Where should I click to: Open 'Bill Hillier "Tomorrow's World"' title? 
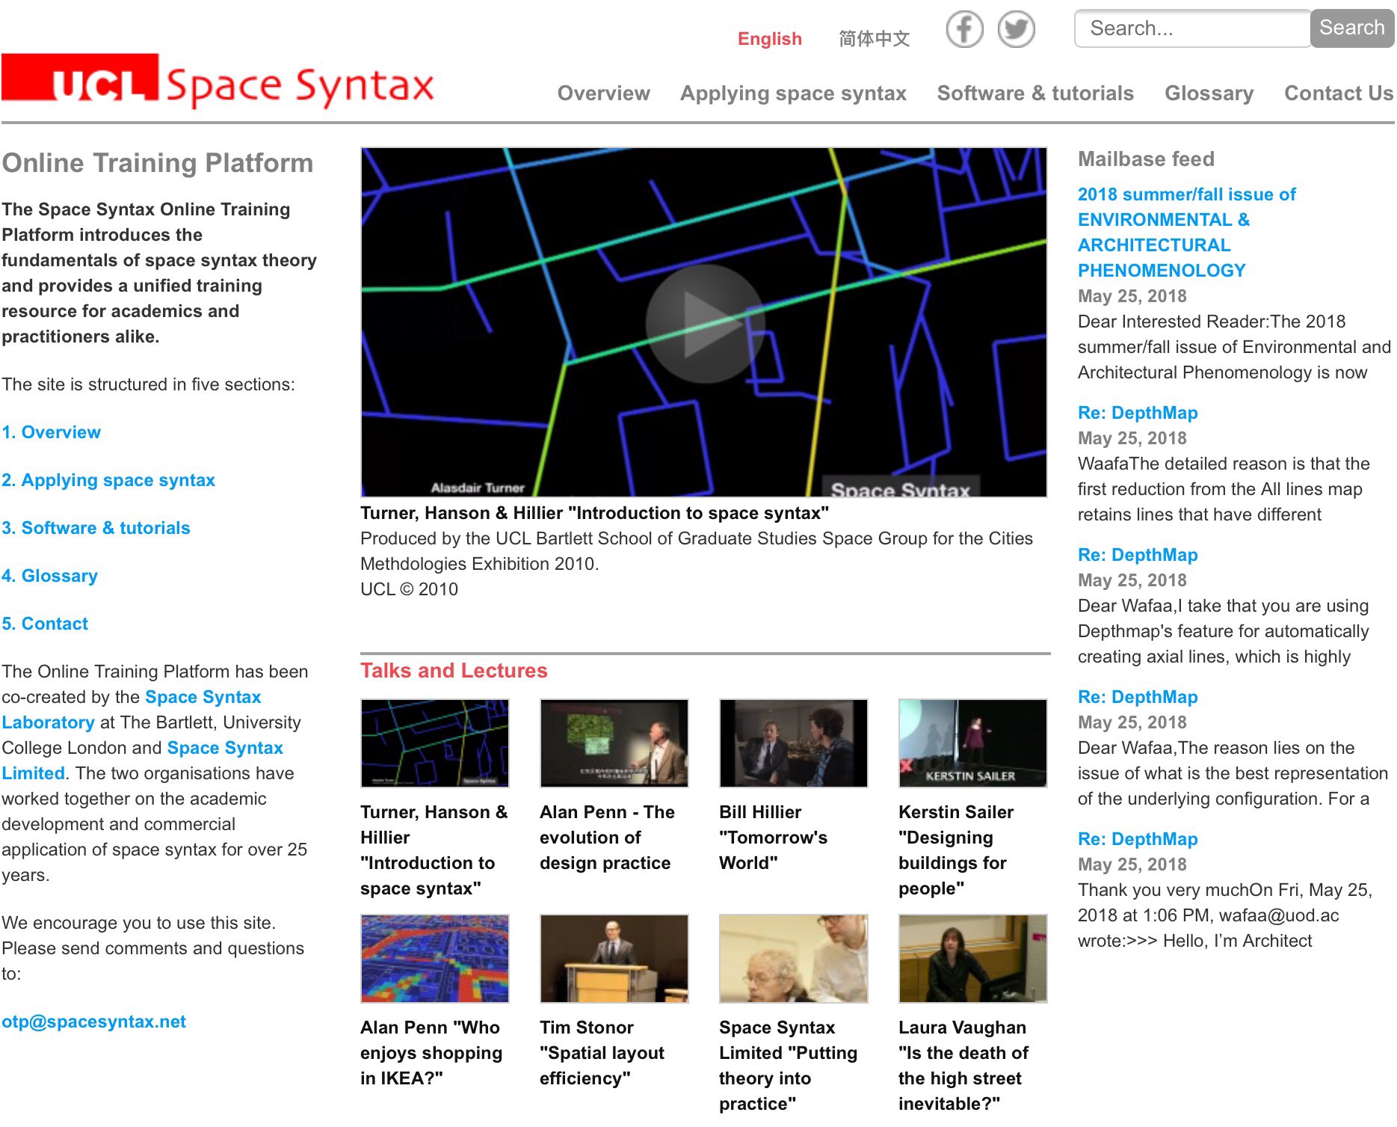point(773,838)
